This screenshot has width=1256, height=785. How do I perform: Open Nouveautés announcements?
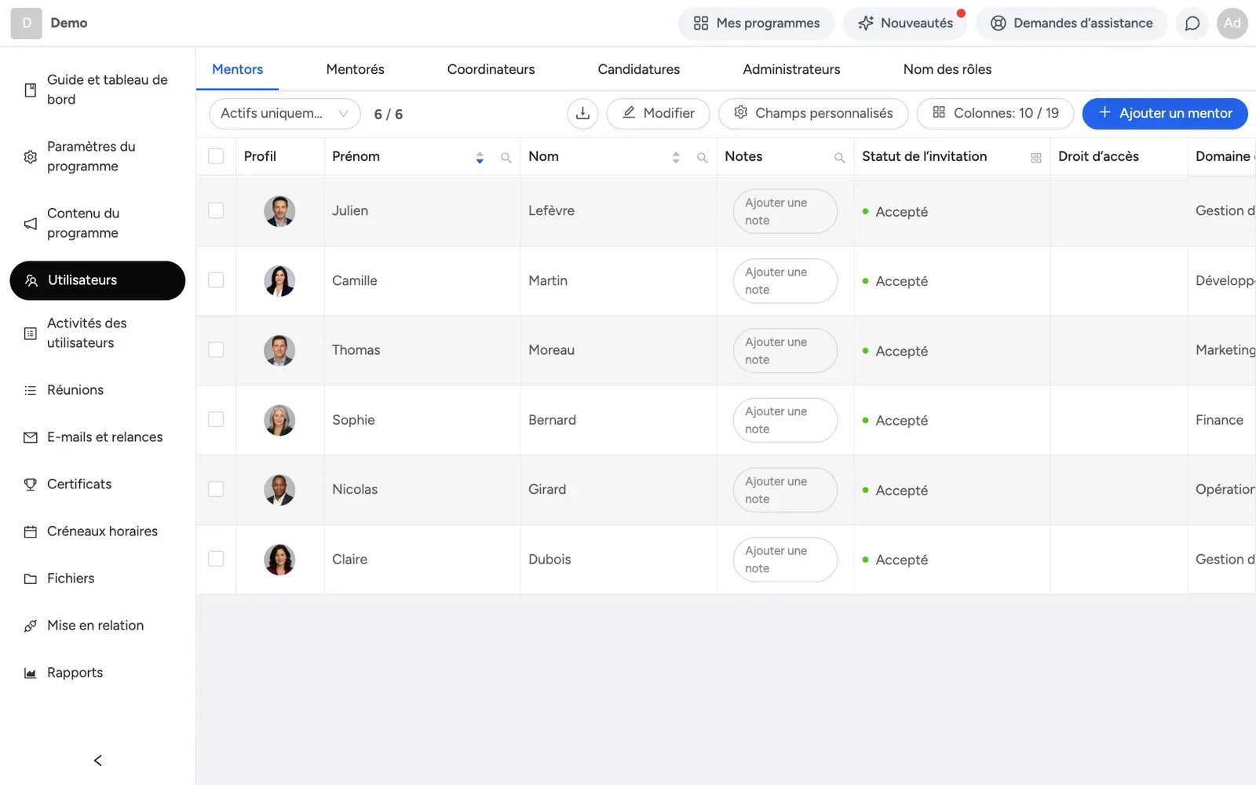click(905, 24)
